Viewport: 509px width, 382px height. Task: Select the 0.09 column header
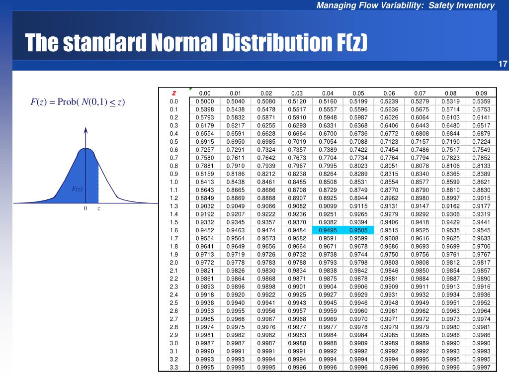pyautogui.click(x=481, y=93)
